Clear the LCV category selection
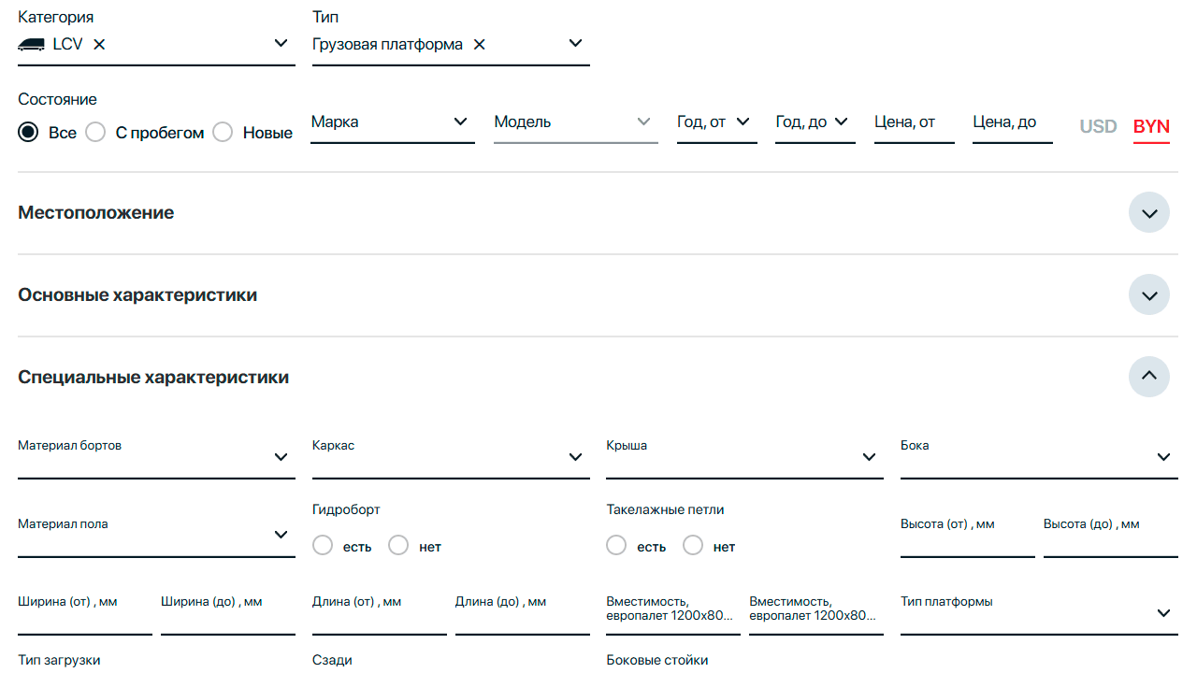Image resolution: width=1197 pixels, height=673 pixels. click(x=99, y=44)
